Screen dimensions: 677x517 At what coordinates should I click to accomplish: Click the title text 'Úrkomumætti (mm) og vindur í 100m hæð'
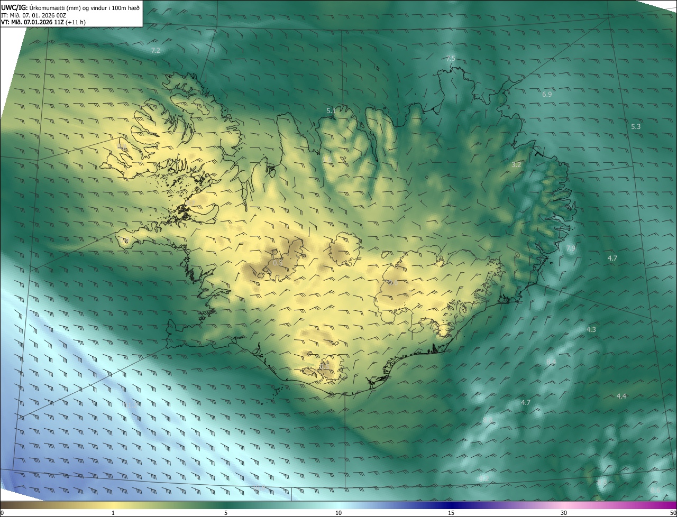pos(84,7)
